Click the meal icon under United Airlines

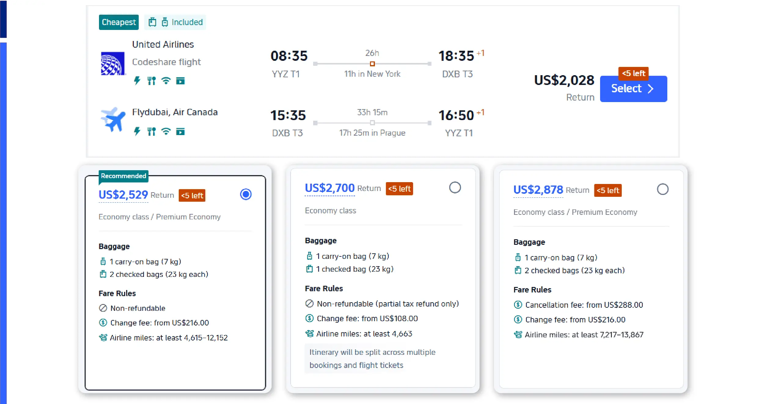(152, 81)
